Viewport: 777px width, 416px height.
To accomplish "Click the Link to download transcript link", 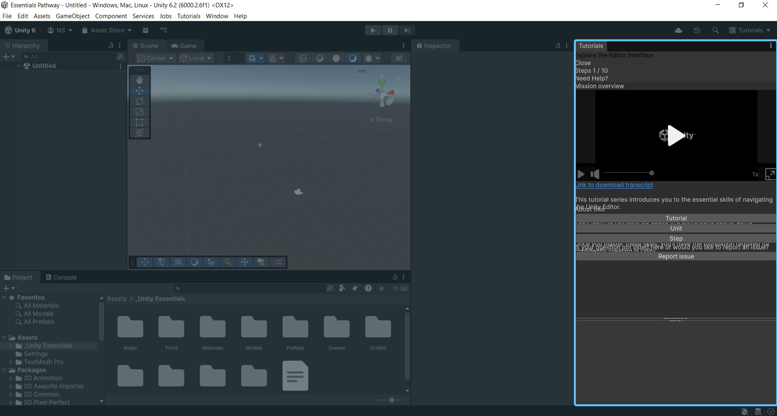I will (x=614, y=185).
